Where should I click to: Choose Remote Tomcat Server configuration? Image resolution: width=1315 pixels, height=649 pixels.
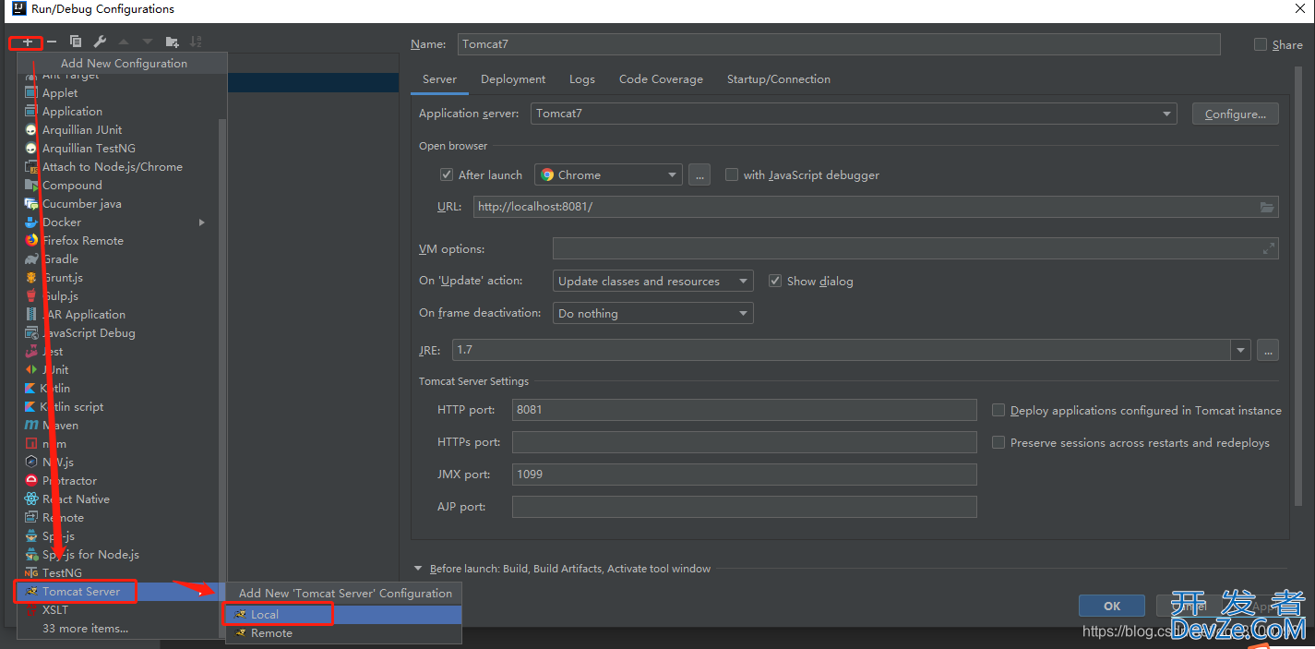click(343, 632)
